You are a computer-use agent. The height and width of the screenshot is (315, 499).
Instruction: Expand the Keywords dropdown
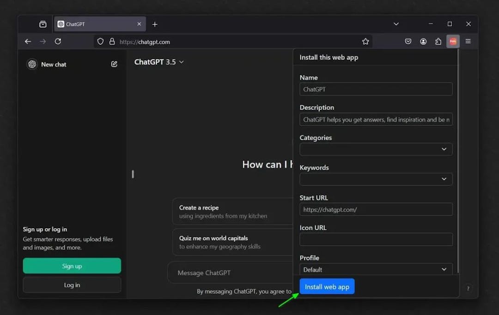(x=376, y=179)
